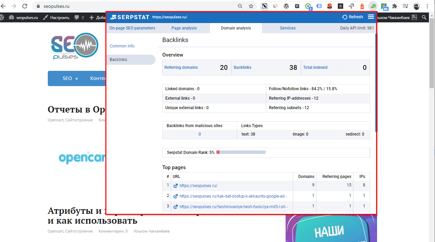435x242 pixels.
Task: Open the Referring domains link
Action: click(181, 67)
